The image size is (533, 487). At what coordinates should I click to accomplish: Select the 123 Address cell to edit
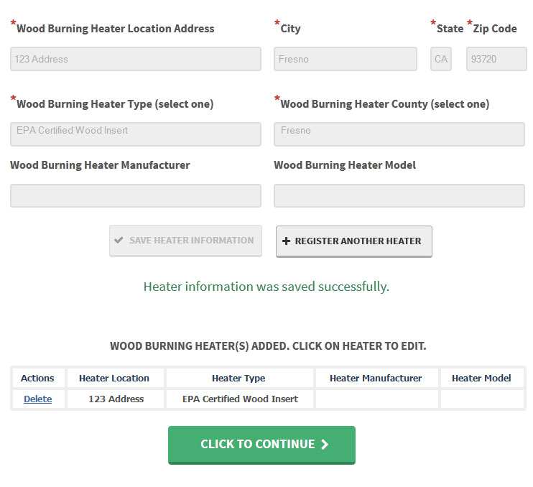coord(116,399)
